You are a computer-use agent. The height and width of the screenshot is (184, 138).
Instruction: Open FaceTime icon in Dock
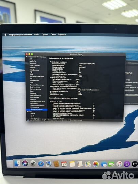point(111,164)
